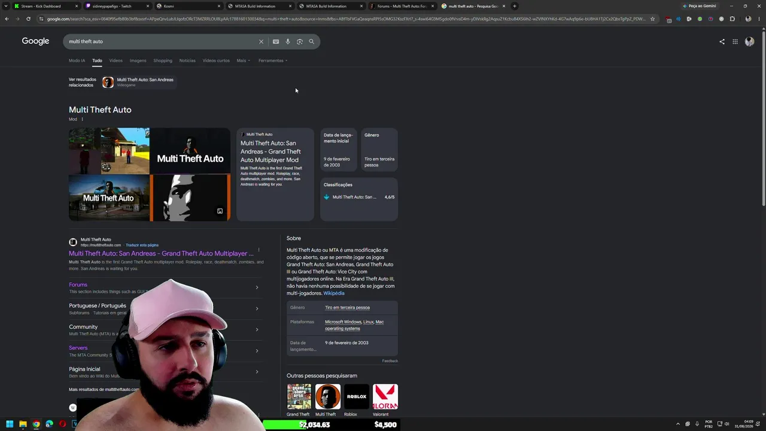
Task: Click the share icon near Google apps
Action: pyautogui.click(x=722, y=41)
